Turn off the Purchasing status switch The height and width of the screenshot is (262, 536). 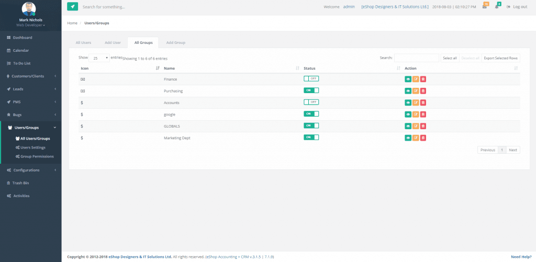(x=311, y=90)
